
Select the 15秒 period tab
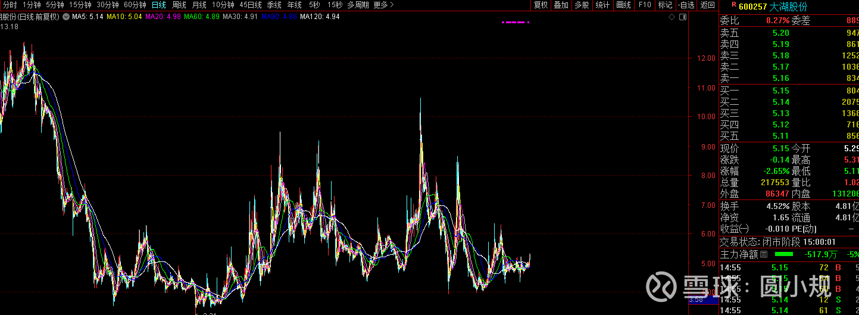tap(335, 5)
